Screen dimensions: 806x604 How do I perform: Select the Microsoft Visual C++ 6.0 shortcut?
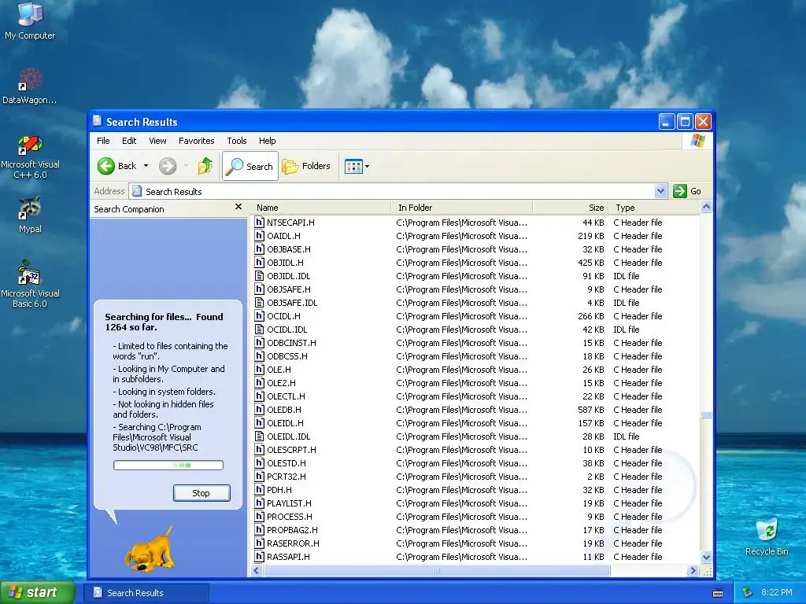[30, 157]
